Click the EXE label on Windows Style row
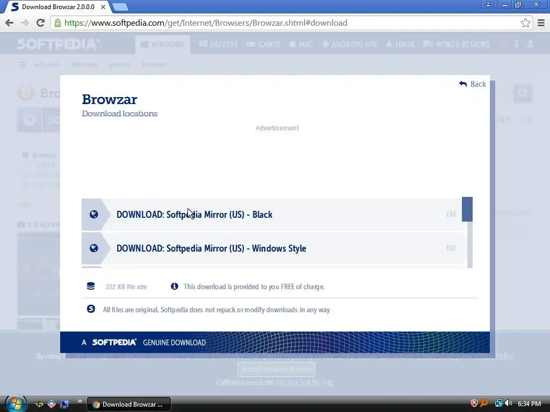This screenshot has width=550, height=412. click(451, 248)
